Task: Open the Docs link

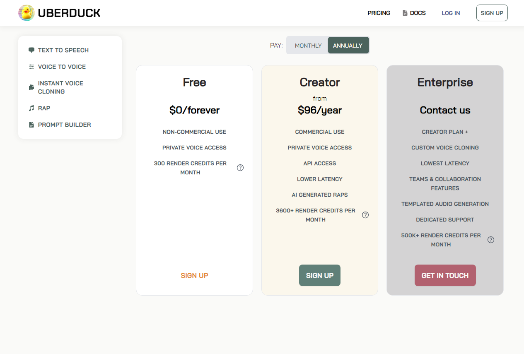Action: click(414, 13)
